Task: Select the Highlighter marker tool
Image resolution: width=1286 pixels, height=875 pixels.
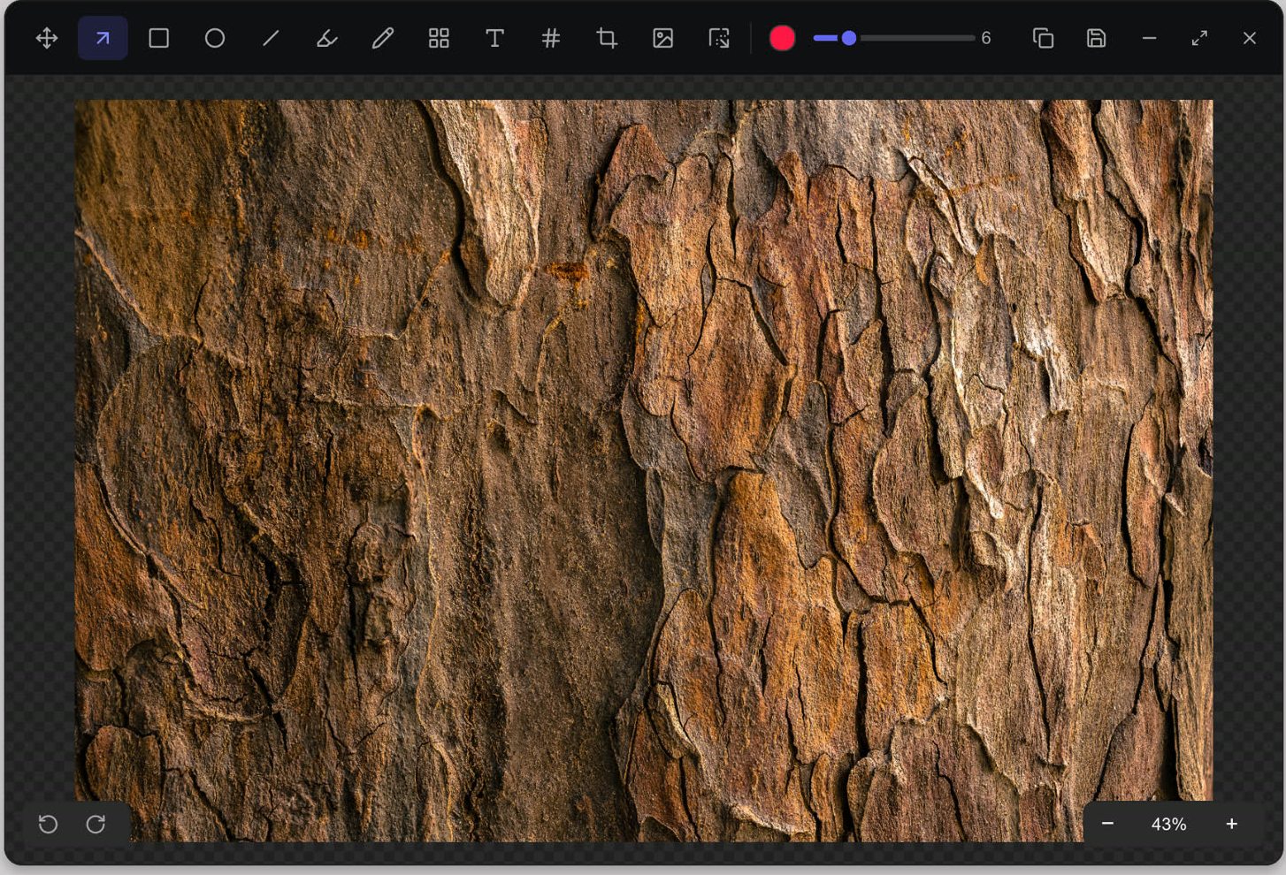Action: coord(327,38)
